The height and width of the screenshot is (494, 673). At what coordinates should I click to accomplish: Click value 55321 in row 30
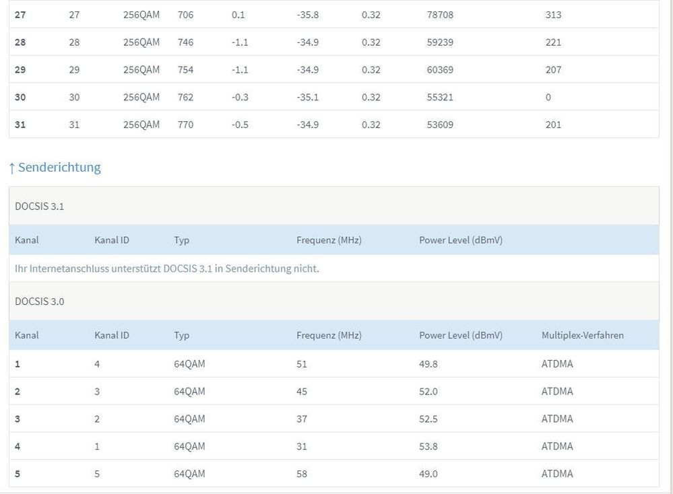[x=440, y=97]
